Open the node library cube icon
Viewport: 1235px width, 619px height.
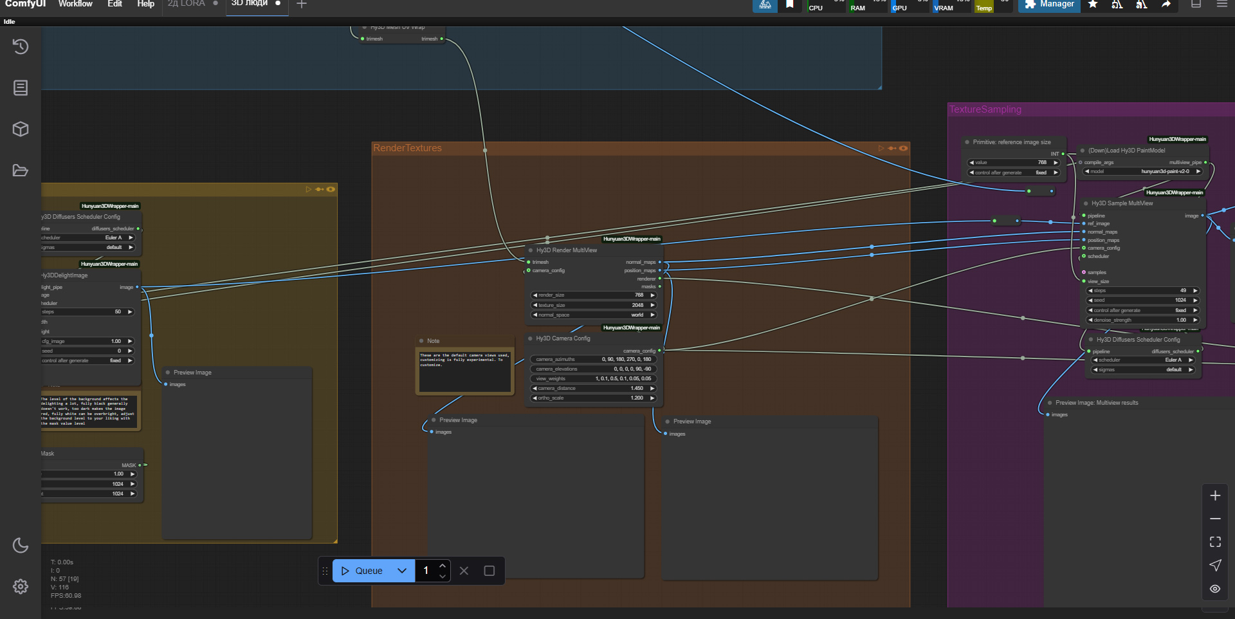pos(21,129)
